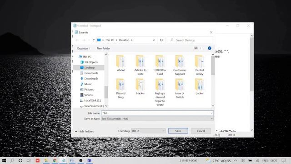The width and height of the screenshot is (291, 164).
Task: Click This PC breadcrumb in address bar
Action: pos(110,40)
